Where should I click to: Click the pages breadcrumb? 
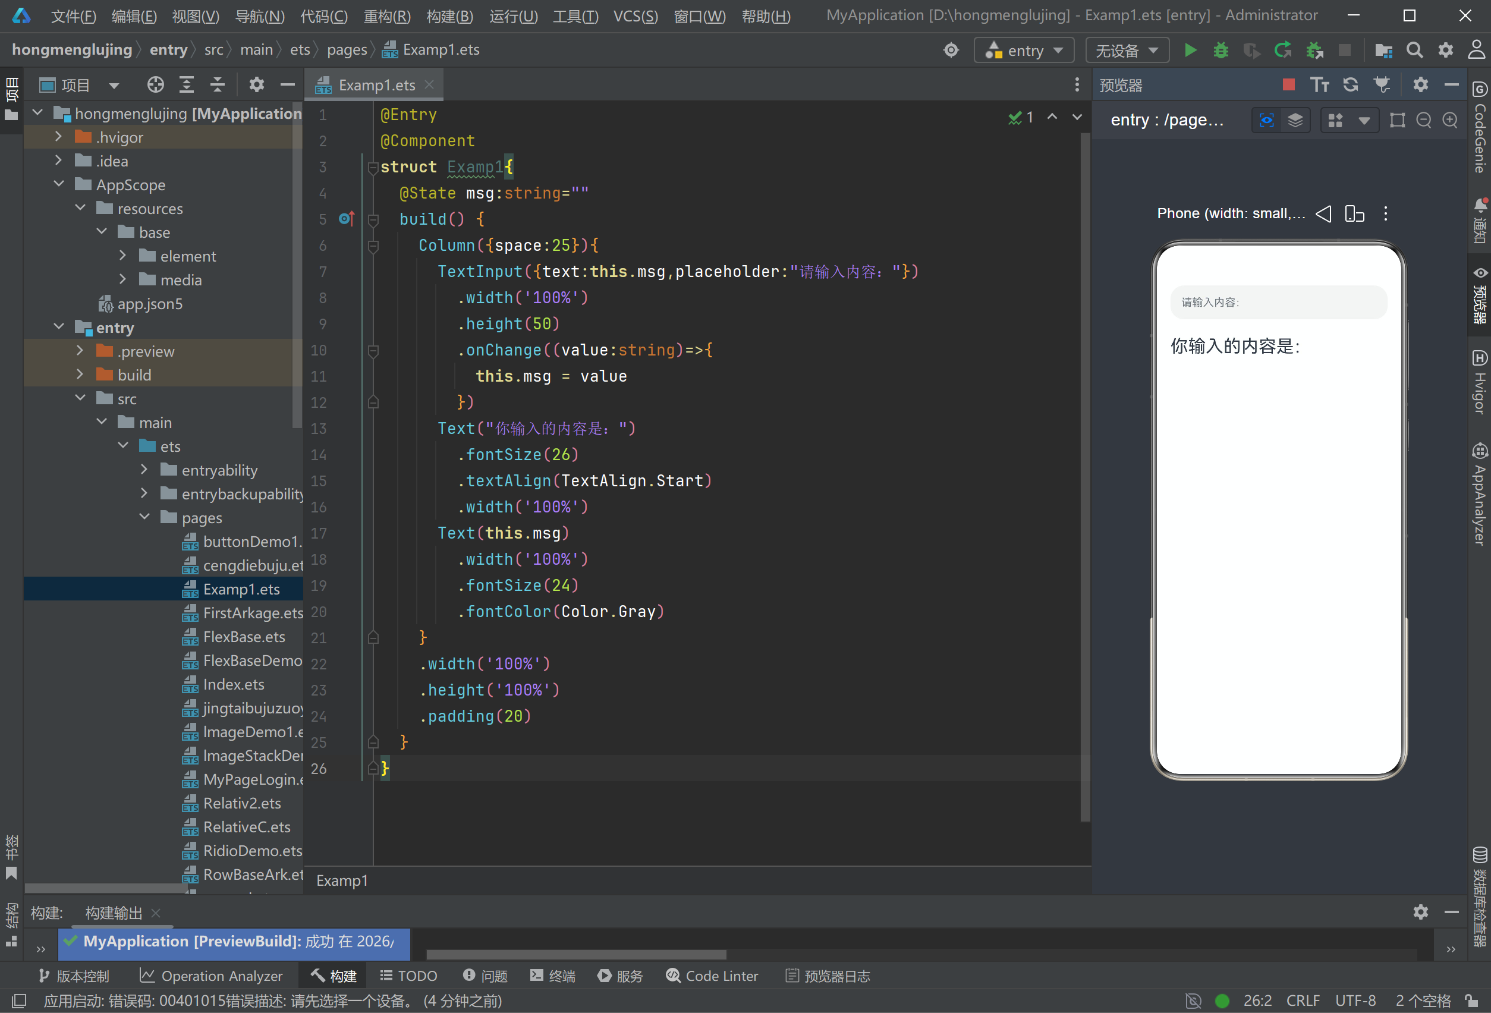click(x=347, y=50)
